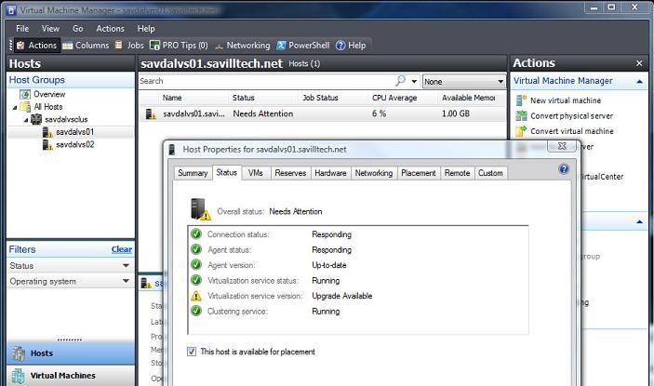This screenshot has height=386, width=654.
Task: Select the Status tab in Host Properties
Action: click(226, 172)
